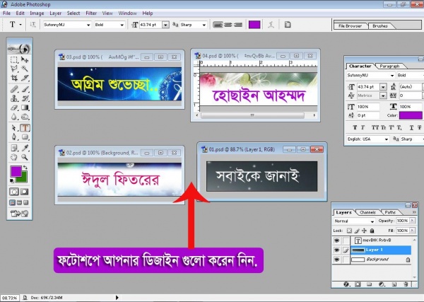Viewport: 424px width, 302px height.
Task: Open language English: USA dropdown
Action: coord(387,139)
